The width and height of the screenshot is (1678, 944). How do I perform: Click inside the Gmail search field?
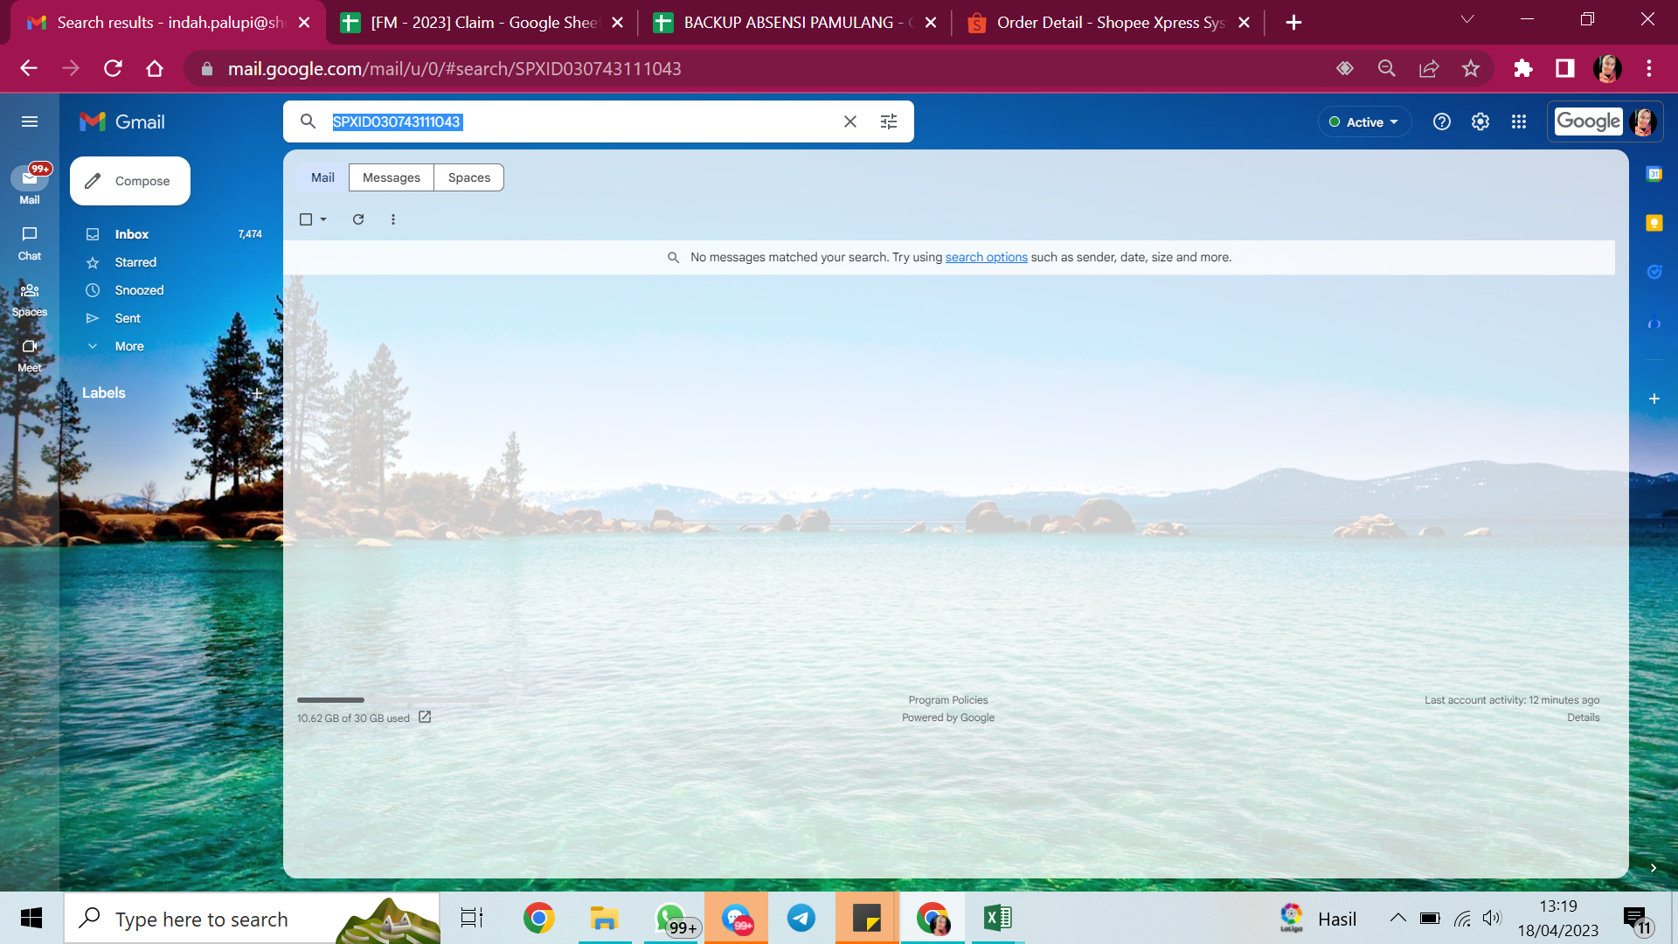(612, 121)
